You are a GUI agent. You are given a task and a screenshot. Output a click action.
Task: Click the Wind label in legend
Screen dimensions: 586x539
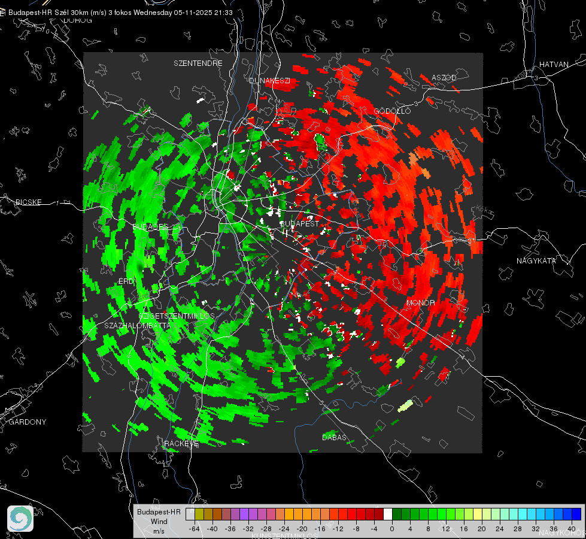(x=159, y=522)
